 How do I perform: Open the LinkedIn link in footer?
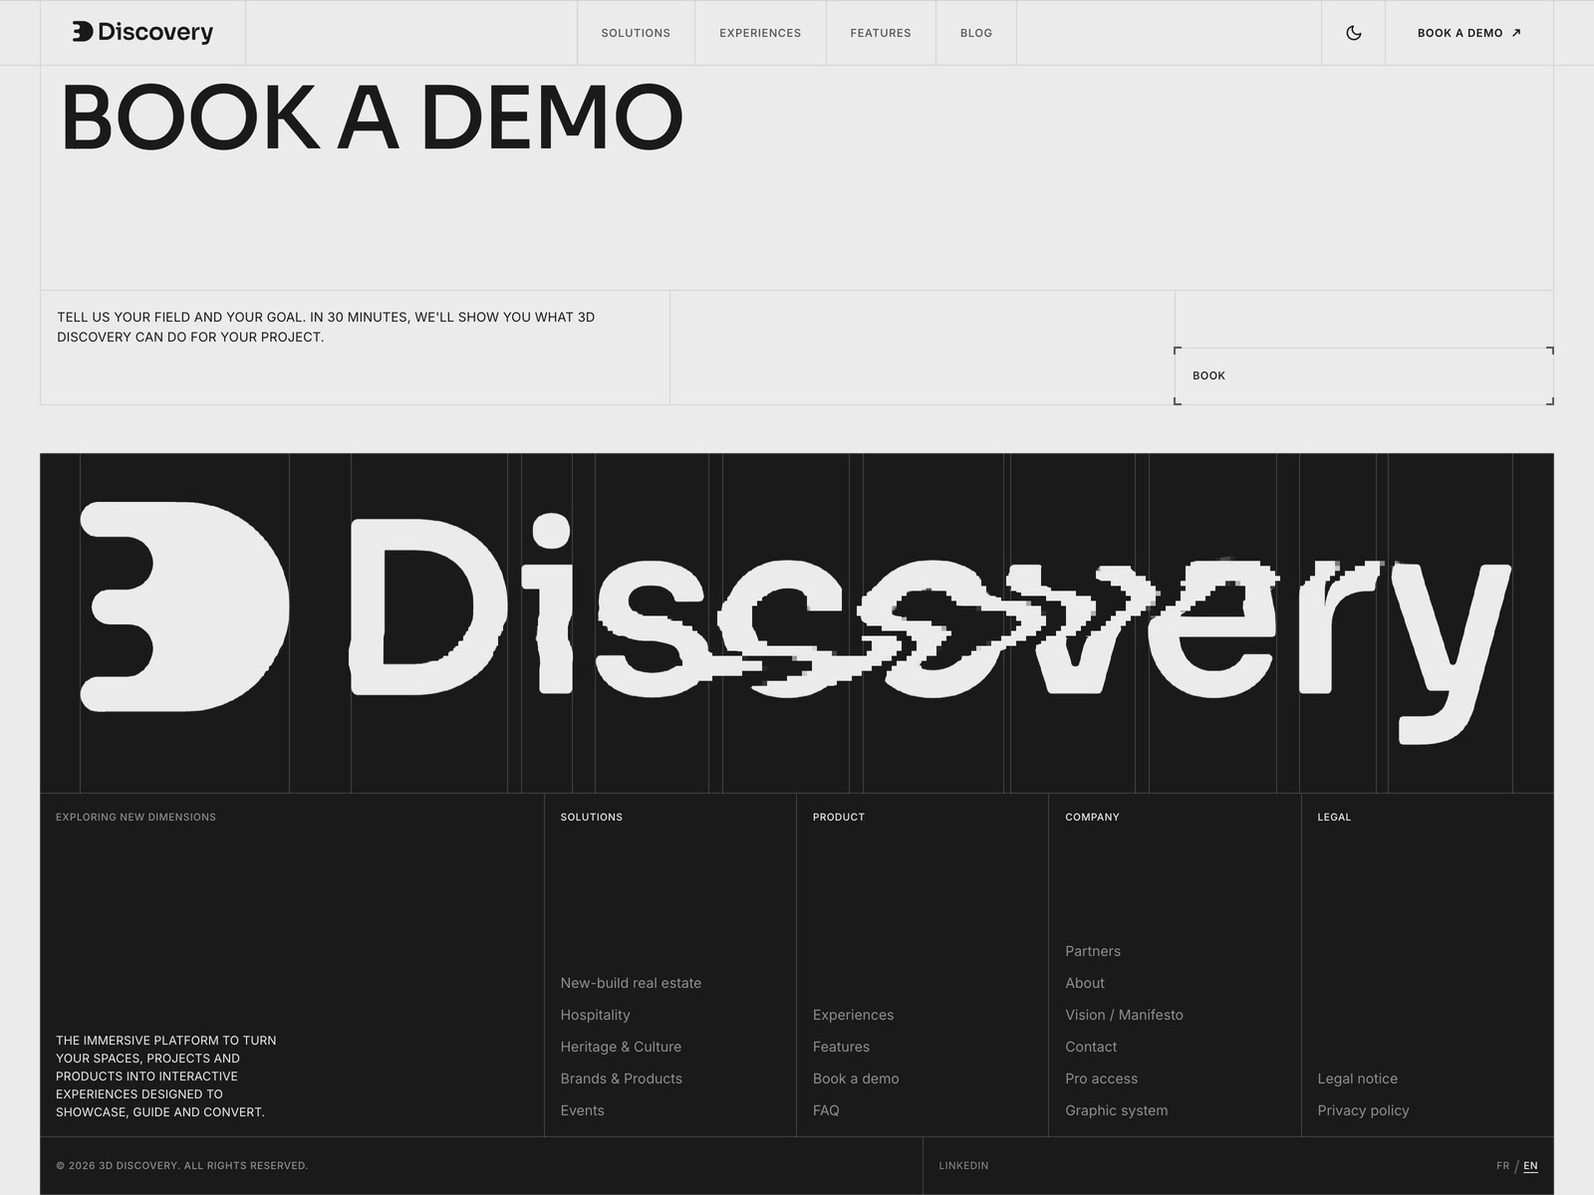pyautogui.click(x=963, y=1165)
